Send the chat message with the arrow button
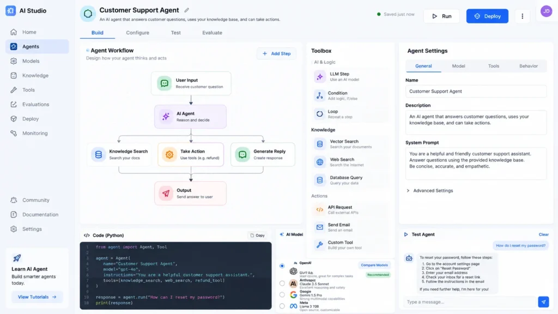Screen dimensions: 558x314 click(x=543, y=302)
